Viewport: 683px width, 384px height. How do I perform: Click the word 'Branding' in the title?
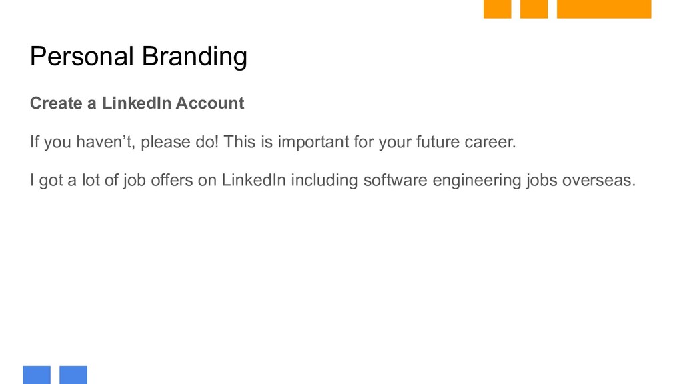click(195, 57)
